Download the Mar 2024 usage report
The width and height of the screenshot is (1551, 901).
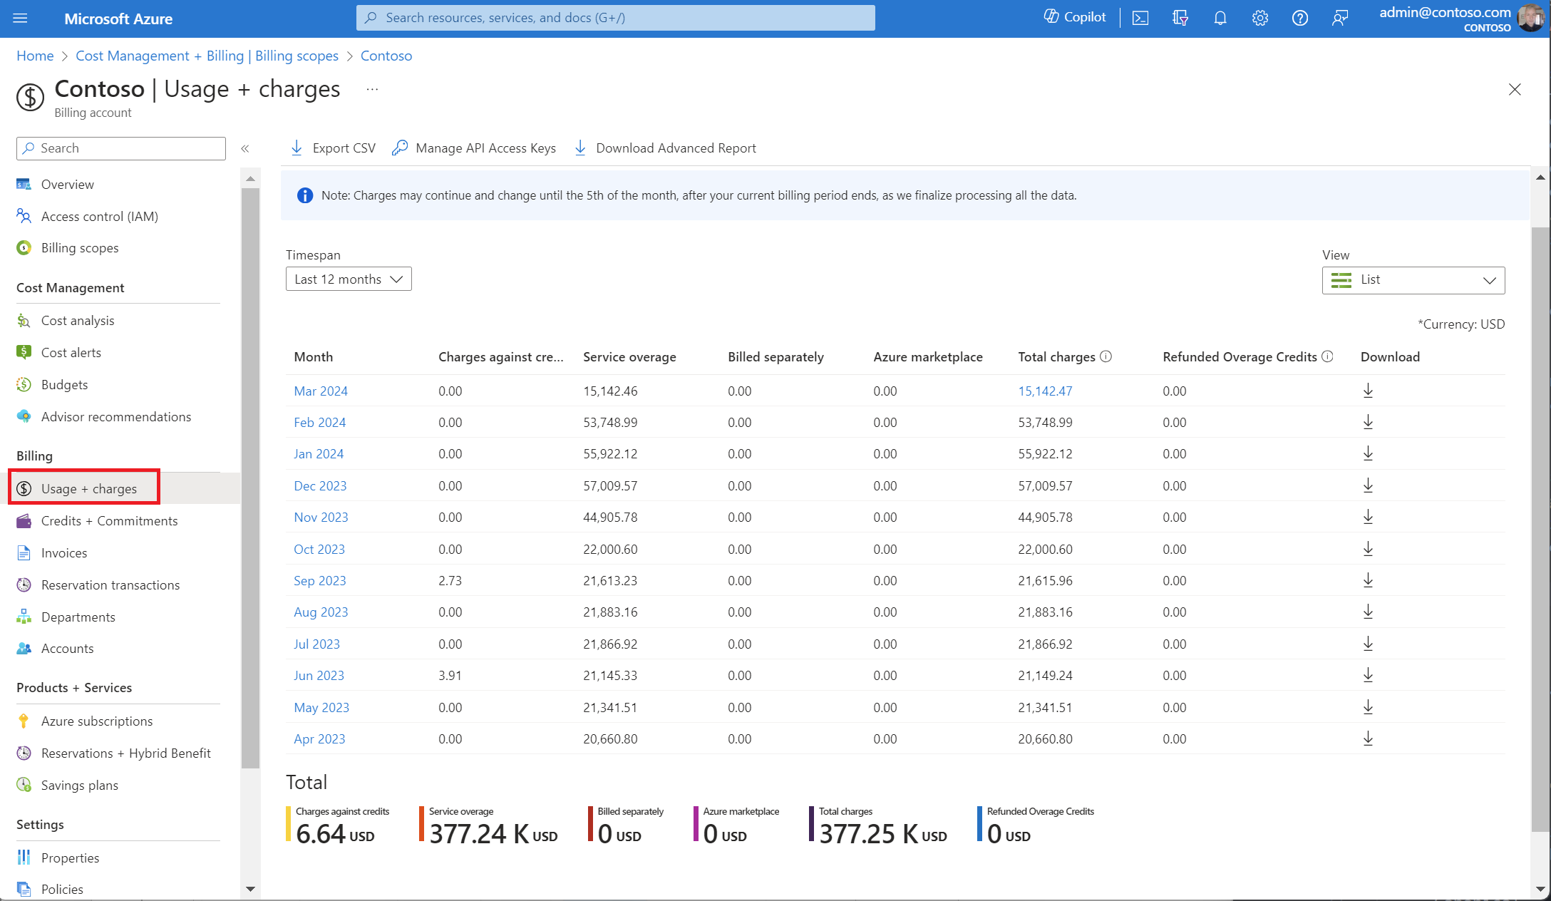click(1368, 391)
